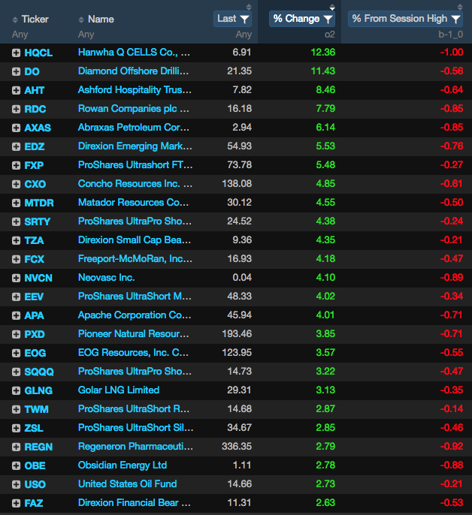This screenshot has height=515, width=472.
Task: Expand the CXO row plus icon
Action: (x=16, y=184)
